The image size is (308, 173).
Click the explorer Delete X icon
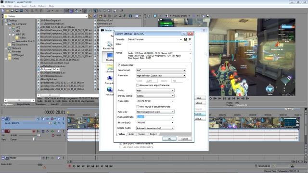(x=105, y=16)
